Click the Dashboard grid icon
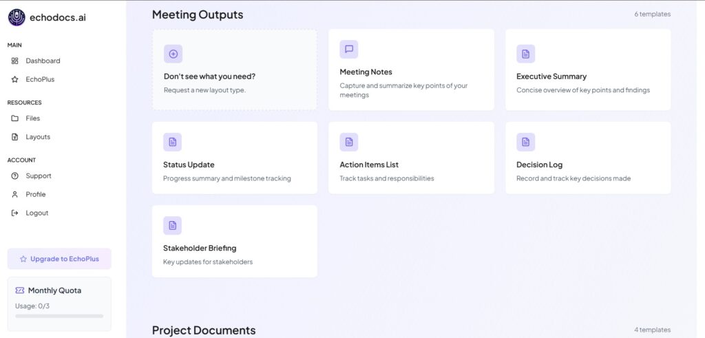705x338 pixels. 15,61
